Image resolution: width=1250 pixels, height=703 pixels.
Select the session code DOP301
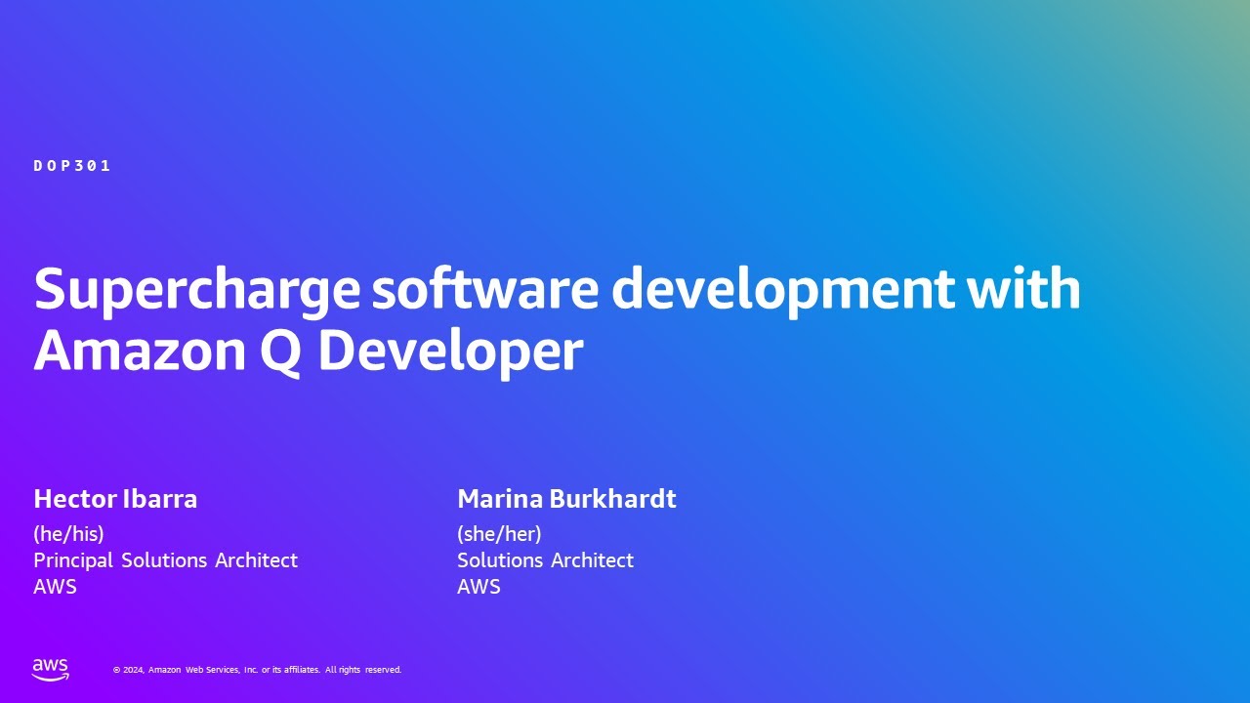coord(72,166)
